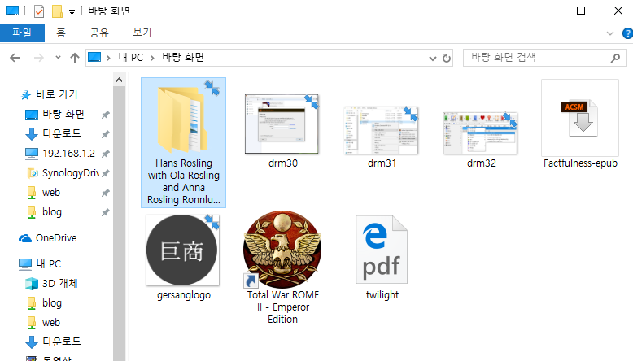Screen dimensions: 633x361
Task: Switch to the 보기 ribbon tab
Action: coord(142,33)
